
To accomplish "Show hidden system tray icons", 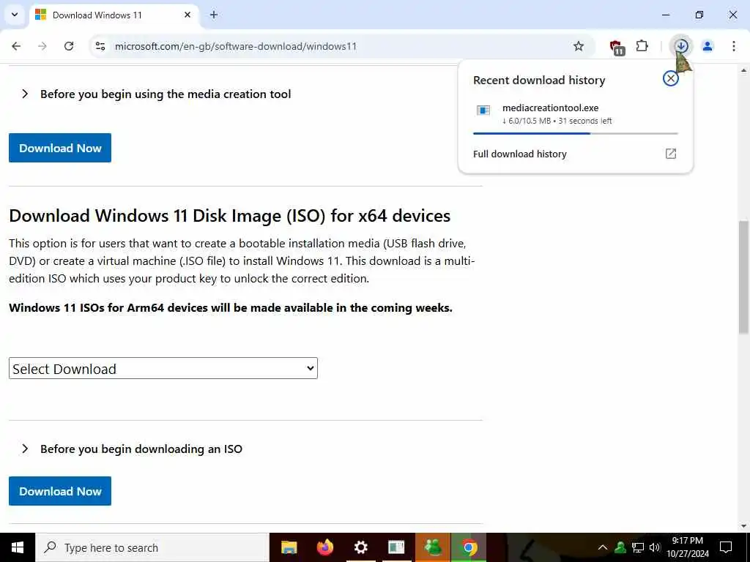I will coord(603,547).
